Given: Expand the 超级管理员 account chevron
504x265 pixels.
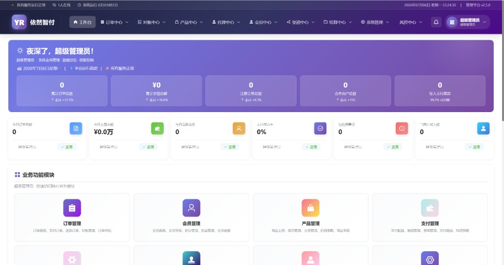Looking at the screenshot, I should point(485,22).
